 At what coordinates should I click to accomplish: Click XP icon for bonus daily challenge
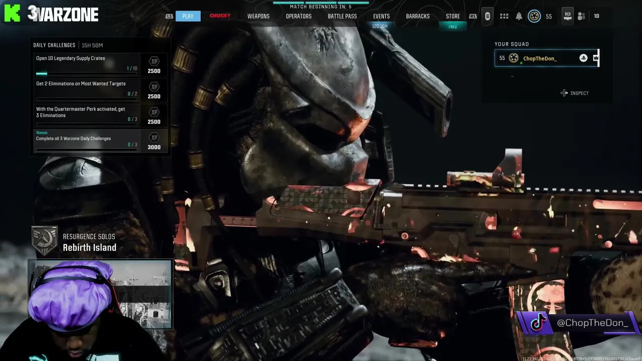point(154,137)
